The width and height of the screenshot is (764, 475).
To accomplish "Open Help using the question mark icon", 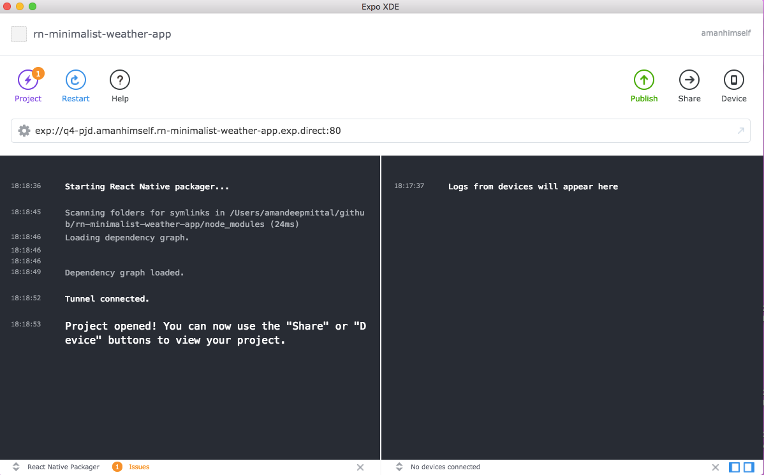I will [x=120, y=80].
